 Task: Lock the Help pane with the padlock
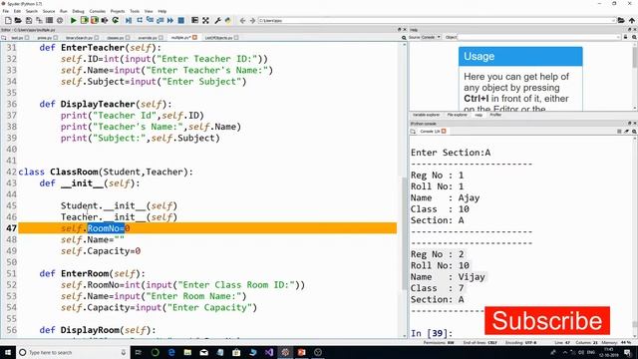(x=626, y=37)
